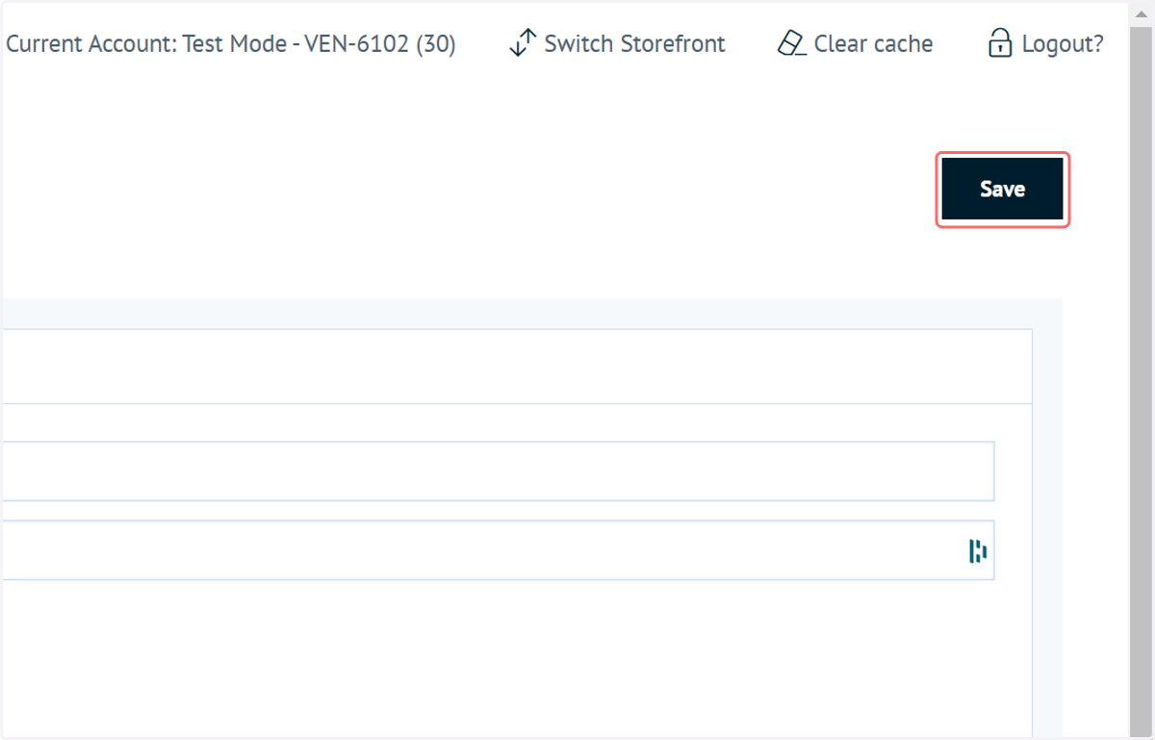Click the Switch Storefront up-down arrows icon
Screen dimensions: 1155x740
coord(523,43)
